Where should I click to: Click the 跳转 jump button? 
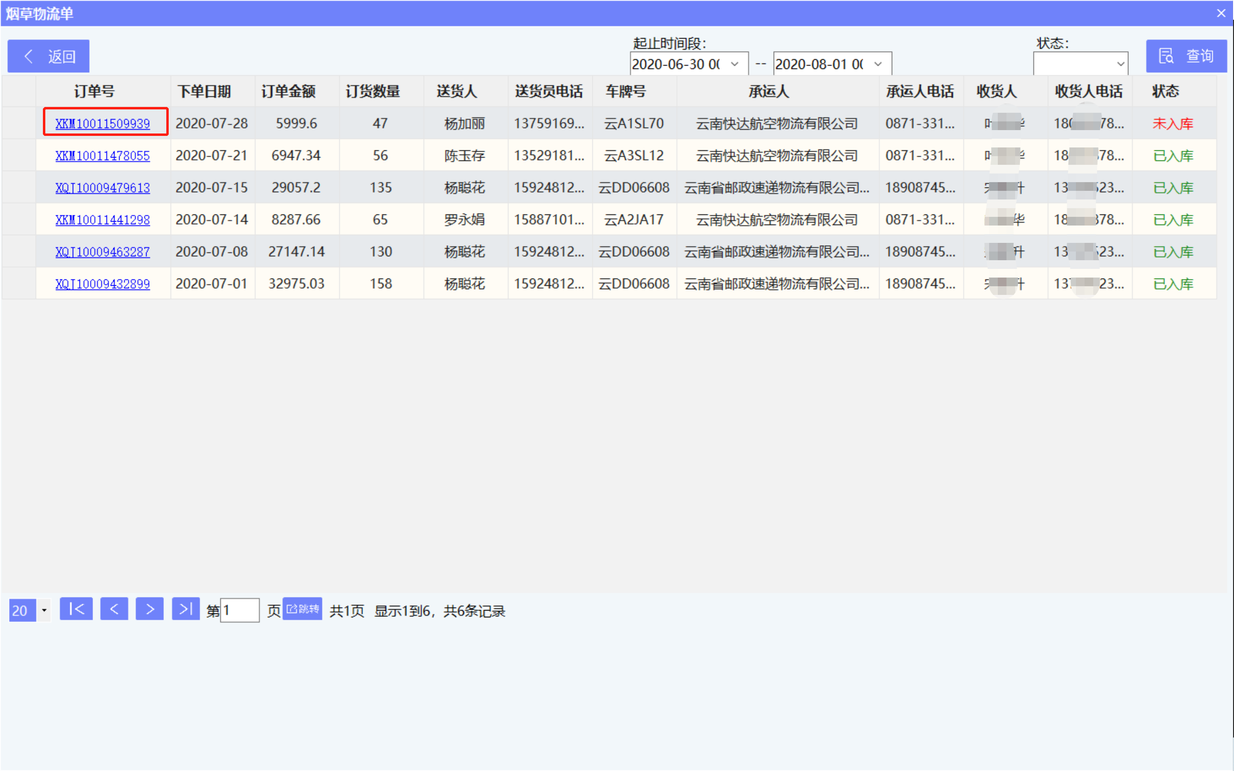coord(302,609)
